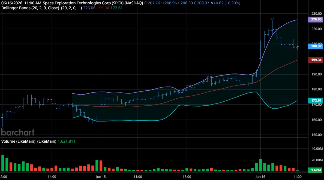Click the 230.00 price axis label

[317, 14]
